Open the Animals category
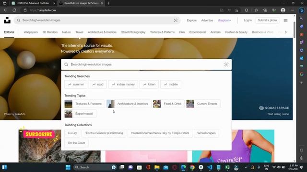This screenshot has height=172, width=307. click(215, 32)
